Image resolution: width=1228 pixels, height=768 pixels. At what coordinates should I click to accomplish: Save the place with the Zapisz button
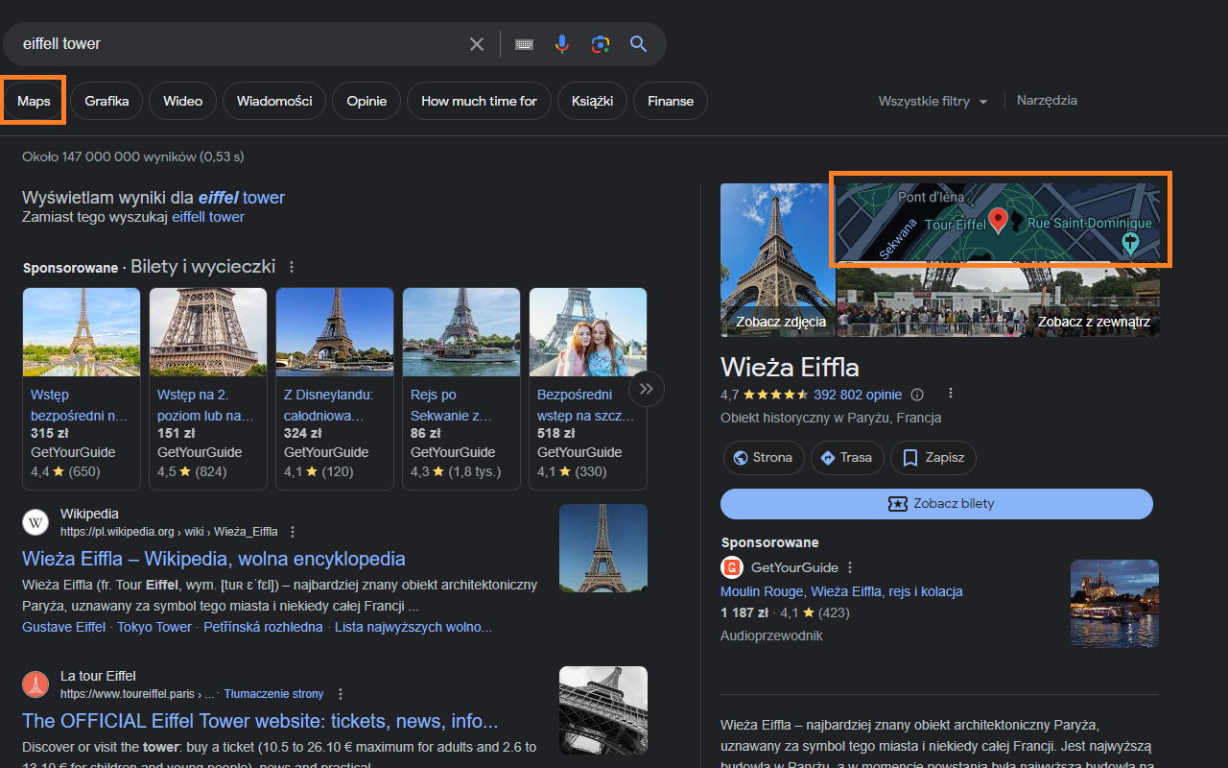(933, 458)
